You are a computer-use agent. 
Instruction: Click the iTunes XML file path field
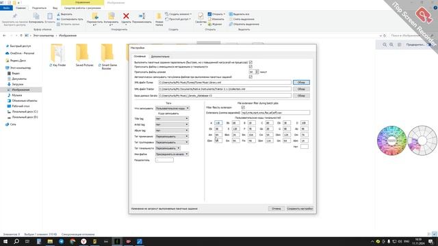pyautogui.click(x=225, y=83)
